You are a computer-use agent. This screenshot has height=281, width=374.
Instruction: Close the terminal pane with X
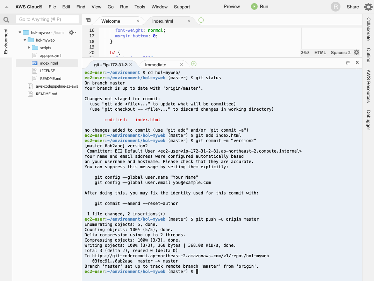[x=357, y=62]
